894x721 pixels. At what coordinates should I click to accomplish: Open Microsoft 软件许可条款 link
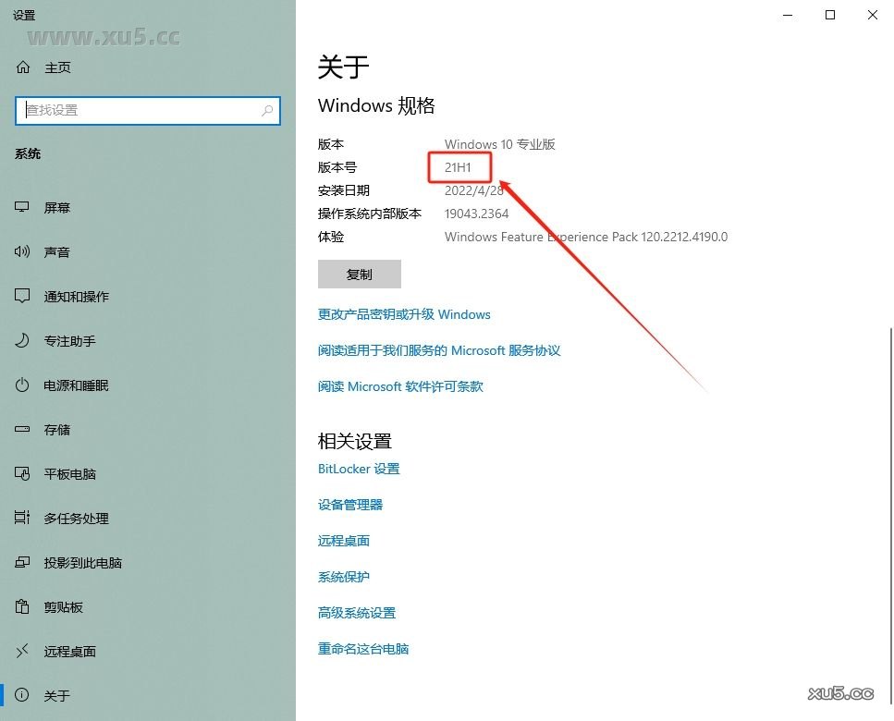coord(400,386)
